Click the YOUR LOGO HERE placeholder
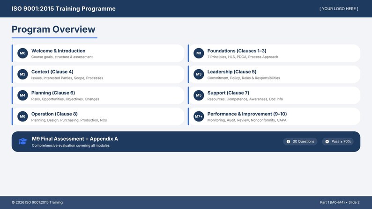Screen dimensions: 372x209 pos(339,9)
